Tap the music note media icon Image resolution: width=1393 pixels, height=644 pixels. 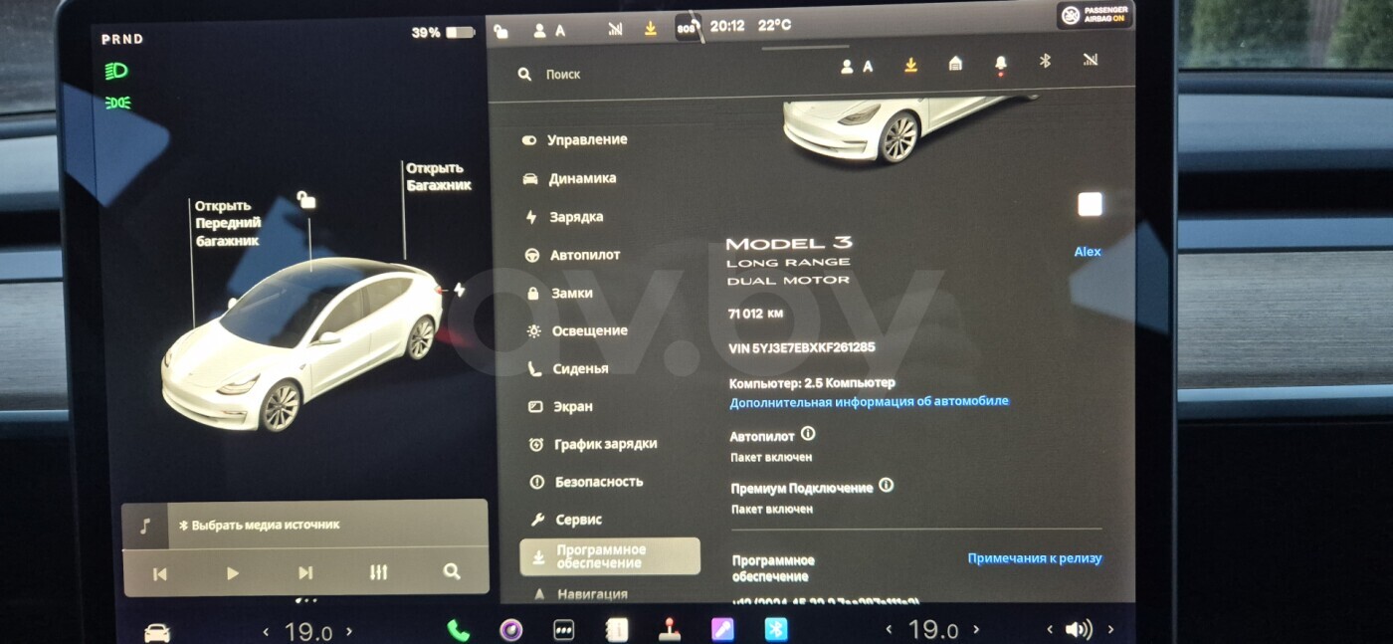coord(145,526)
